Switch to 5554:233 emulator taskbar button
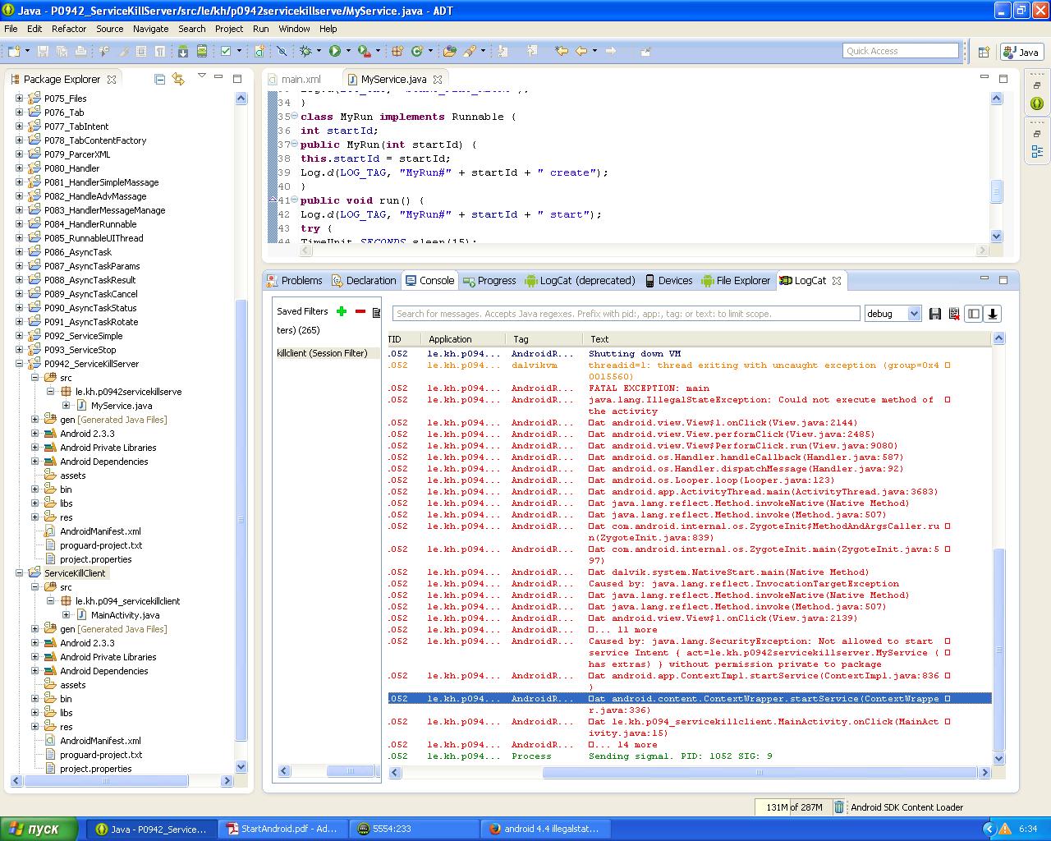 (414, 829)
